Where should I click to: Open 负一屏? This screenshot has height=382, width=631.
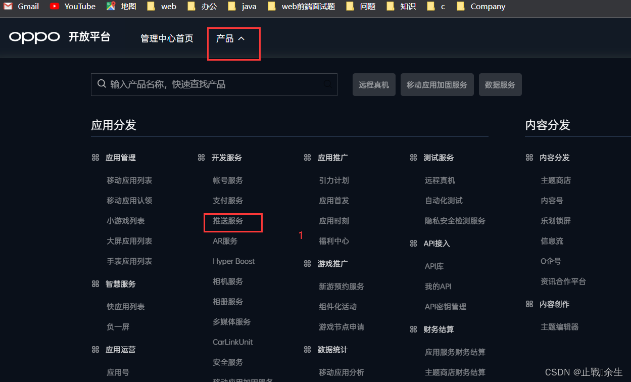[118, 327]
